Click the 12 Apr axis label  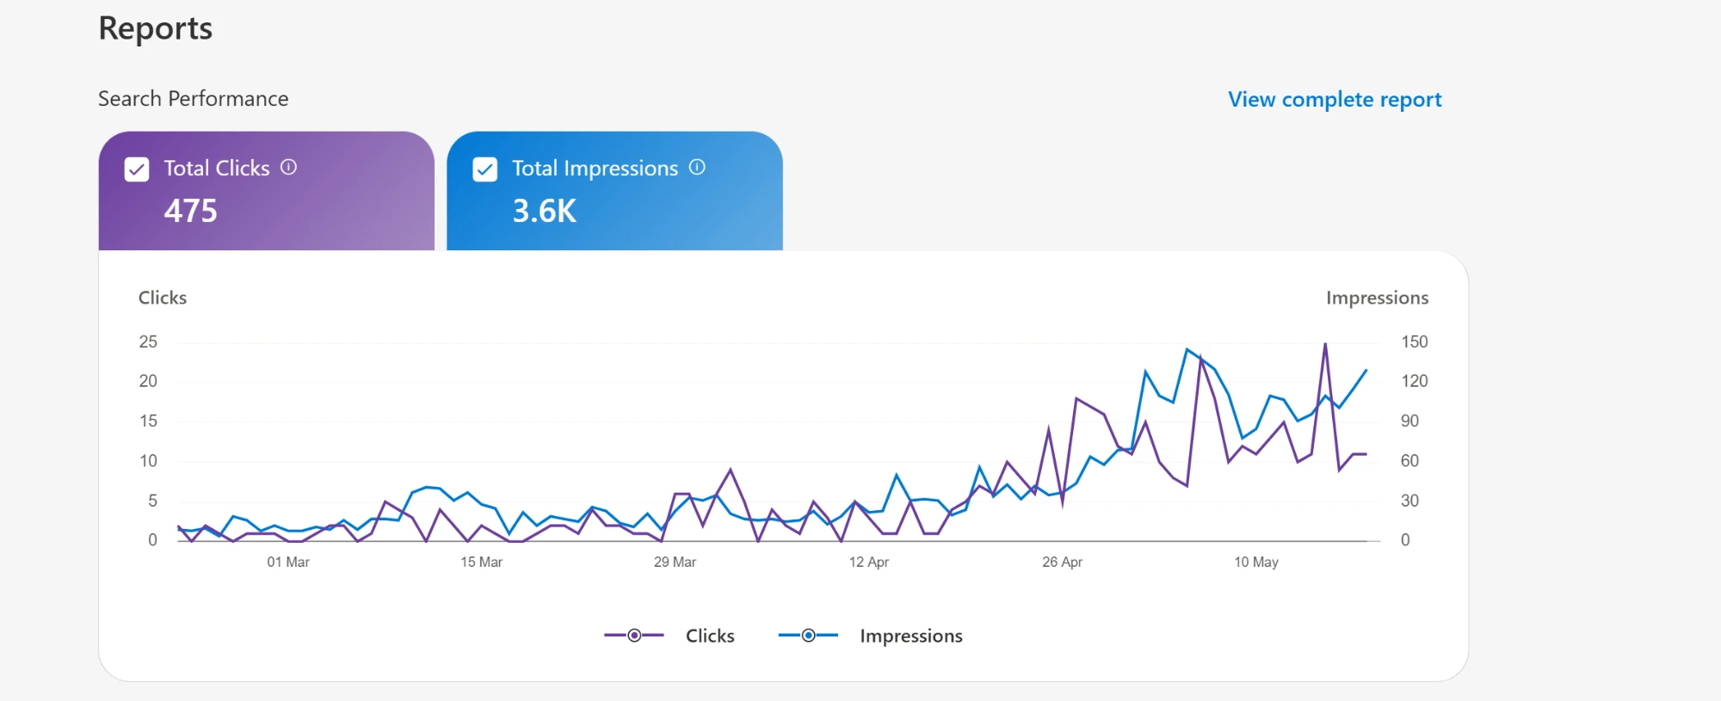[x=869, y=562]
